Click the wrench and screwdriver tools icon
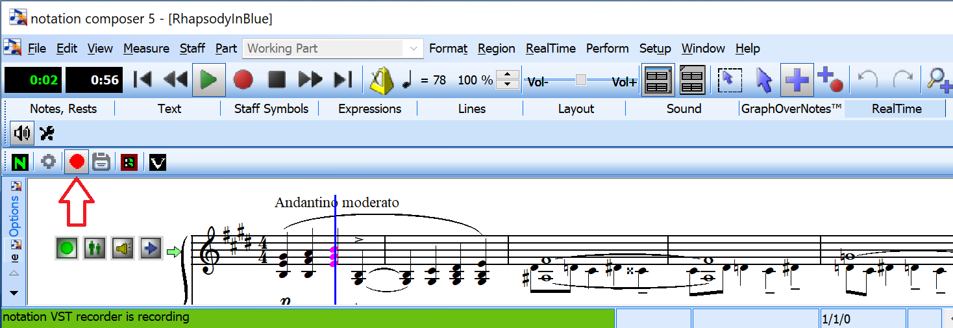 (47, 134)
